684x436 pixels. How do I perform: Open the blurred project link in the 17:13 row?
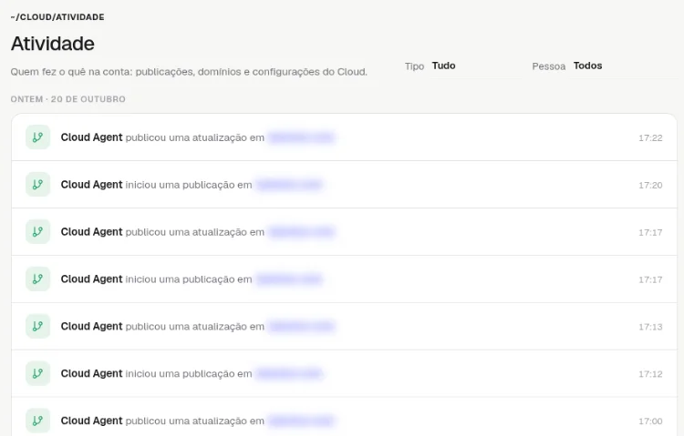[302, 326]
